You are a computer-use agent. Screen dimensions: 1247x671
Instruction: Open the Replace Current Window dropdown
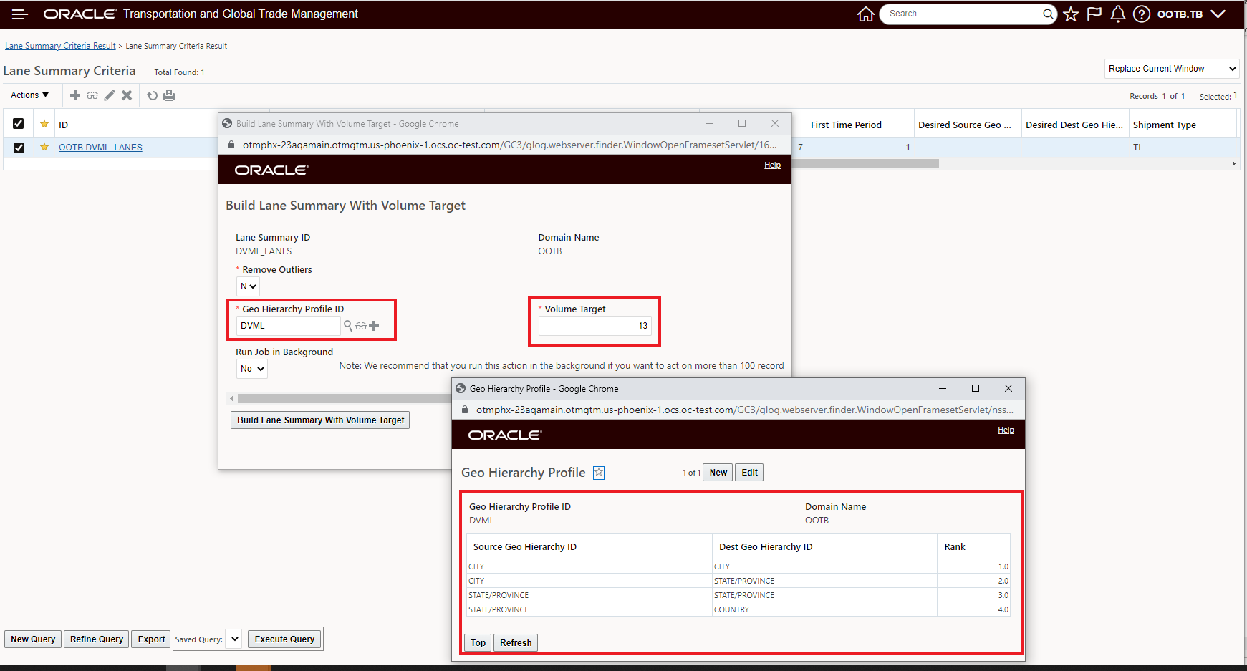click(x=1172, y=69)
